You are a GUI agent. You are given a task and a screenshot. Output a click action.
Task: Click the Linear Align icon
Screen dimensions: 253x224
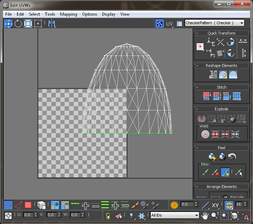click(220, 42)
